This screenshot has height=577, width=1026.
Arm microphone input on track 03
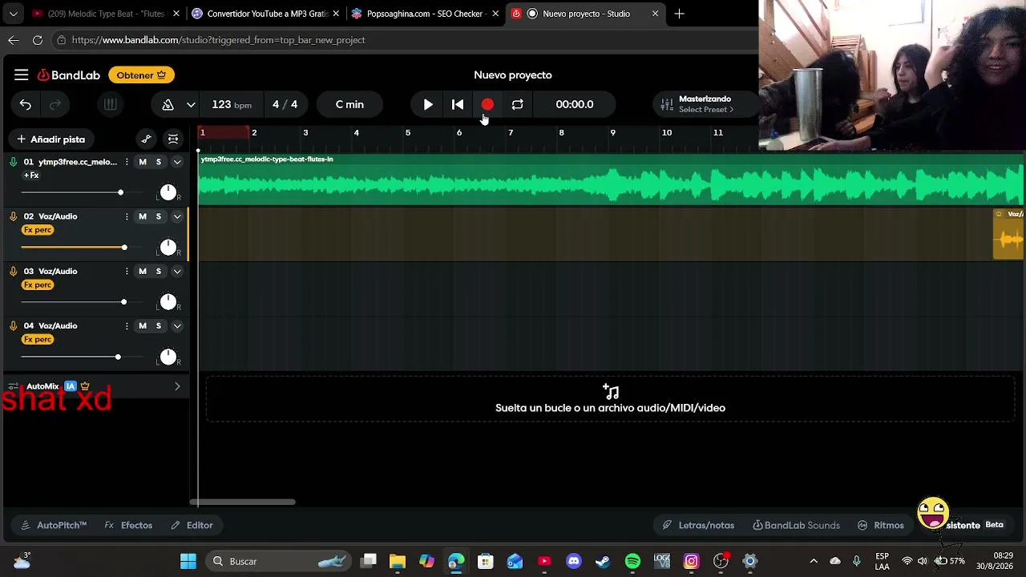pos(14,271)
